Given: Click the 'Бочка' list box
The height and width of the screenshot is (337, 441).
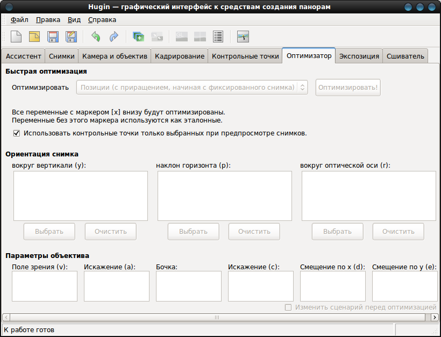Looking at the screenshot, I should tap(189, 286).
